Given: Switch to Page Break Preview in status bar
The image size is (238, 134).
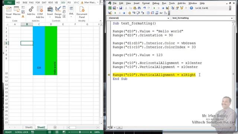Looking at the screenshot, I should click(x=64, y=132).
